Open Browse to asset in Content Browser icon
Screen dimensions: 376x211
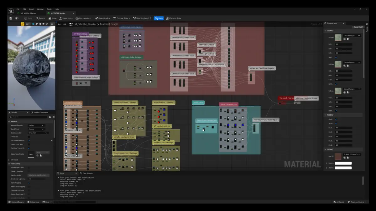pos(16,18)
